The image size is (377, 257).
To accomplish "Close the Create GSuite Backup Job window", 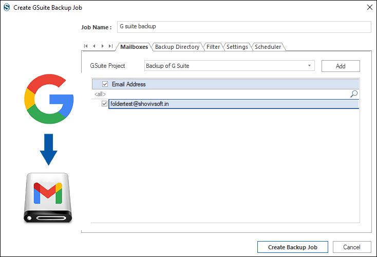I will 370,7.
